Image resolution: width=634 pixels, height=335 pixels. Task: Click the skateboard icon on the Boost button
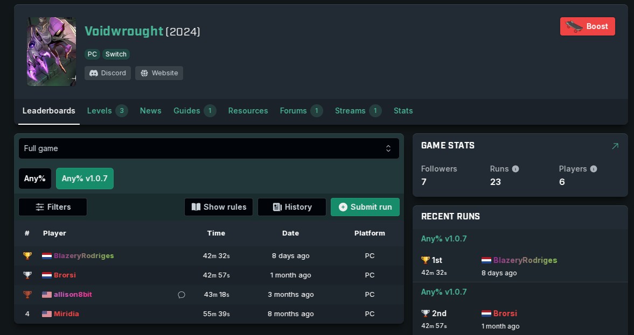pyautogui.click(x=574, y=26)
